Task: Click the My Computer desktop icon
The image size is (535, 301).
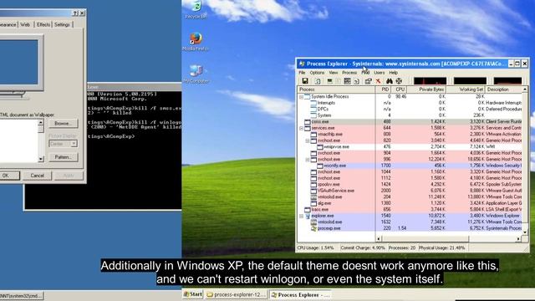Action: [196, 74]
